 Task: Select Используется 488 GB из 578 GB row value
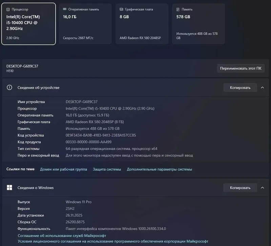click(x=92, y=129)
